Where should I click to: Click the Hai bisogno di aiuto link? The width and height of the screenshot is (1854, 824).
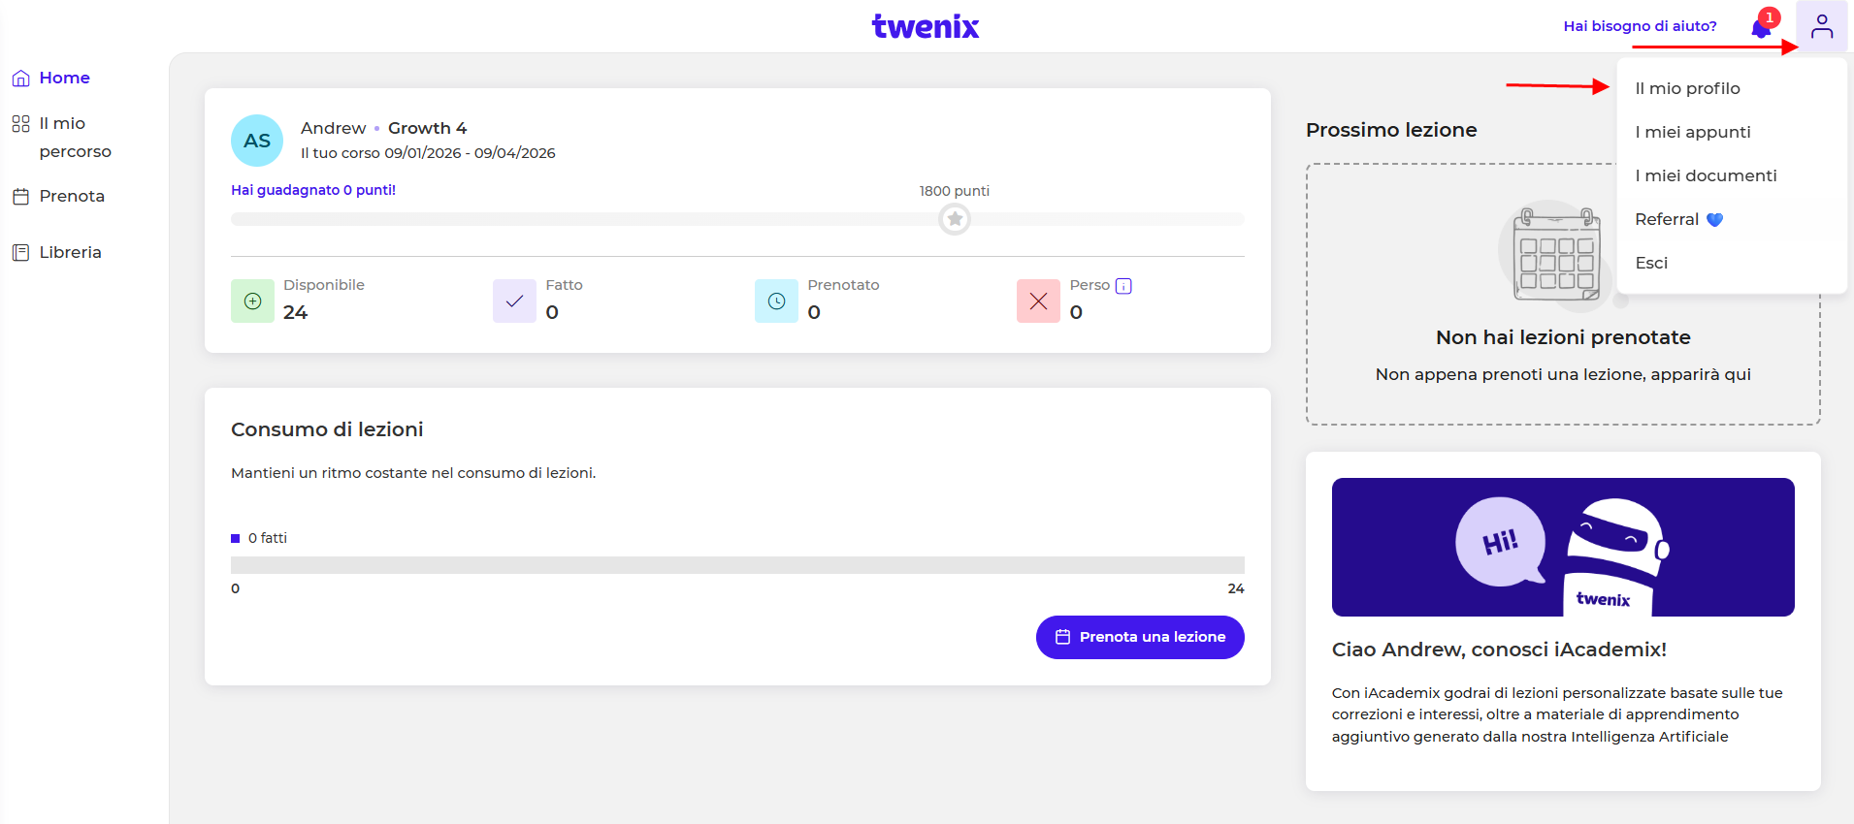pos(1640,26)
